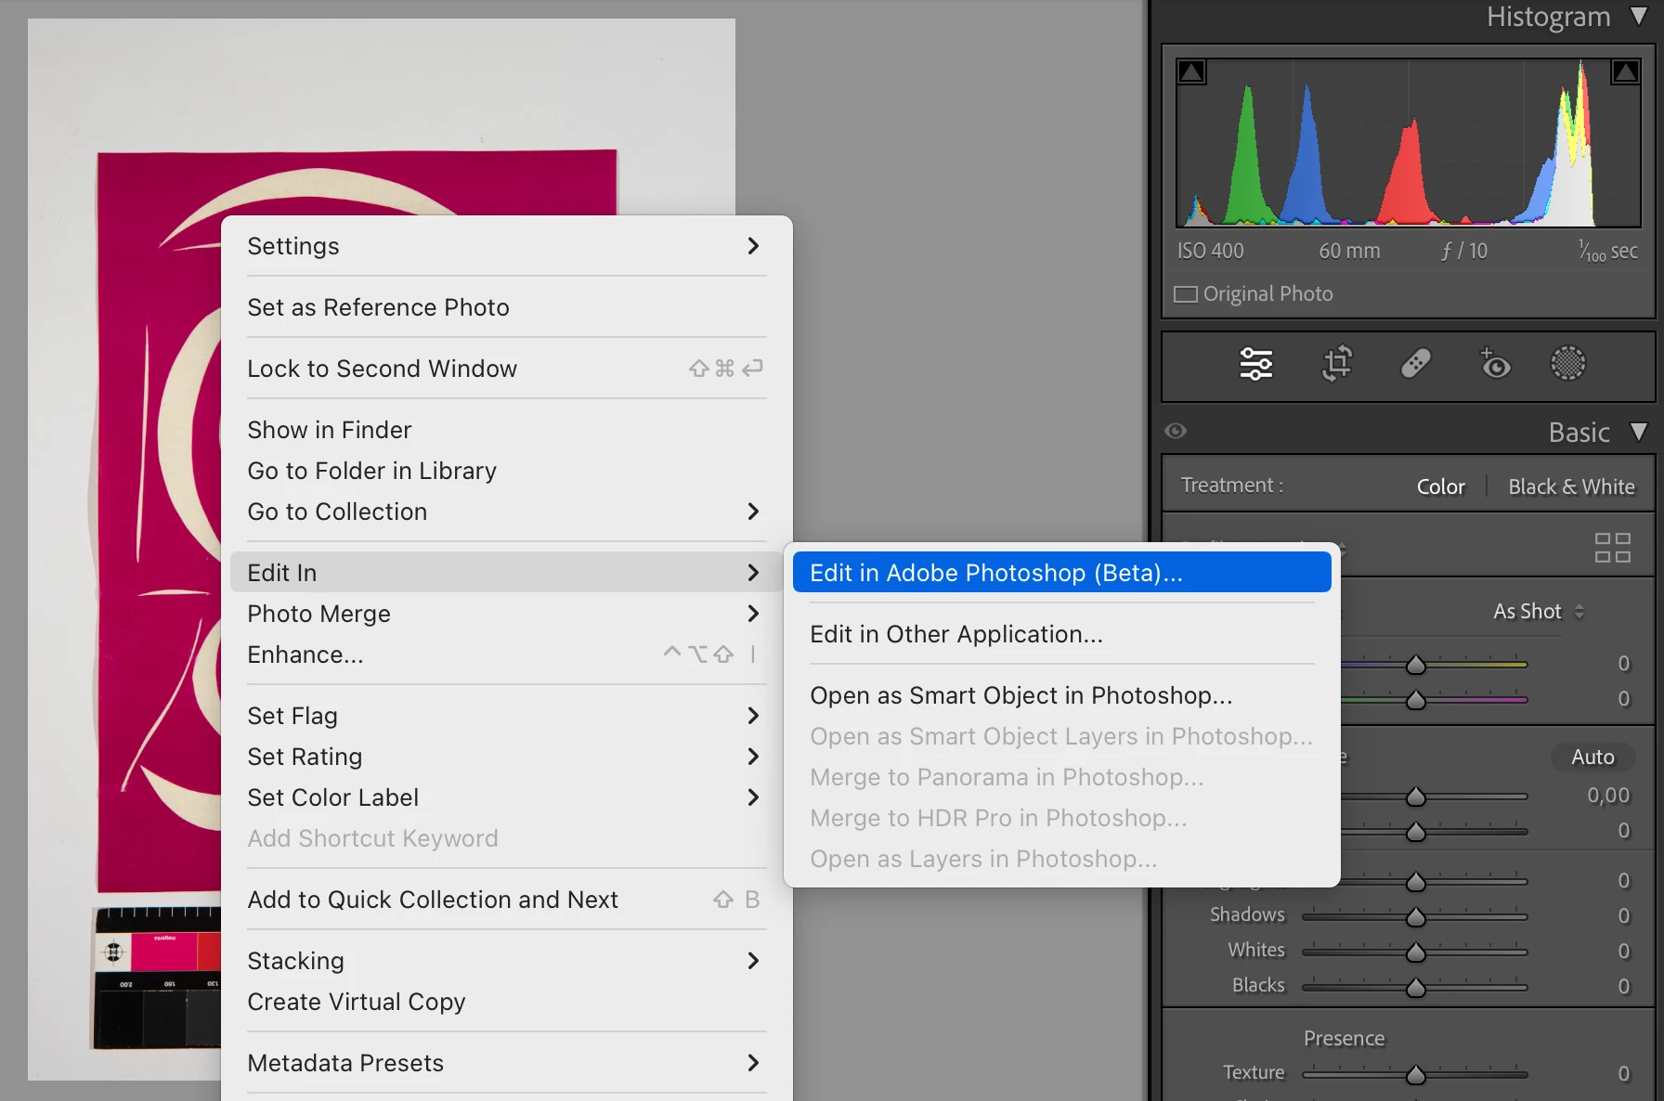Select the Crop overlay tool
This screenshot has width=1664, height=1101.
pyautogui.click(x=1336, y=364)
